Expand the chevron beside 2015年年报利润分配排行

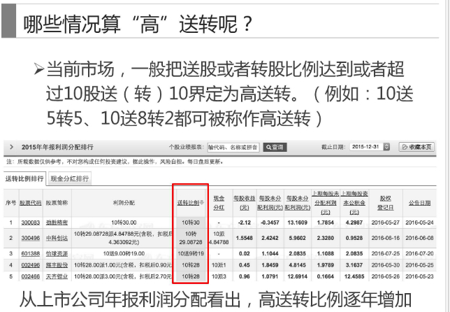pyautogui.click(x=11, y=147)
